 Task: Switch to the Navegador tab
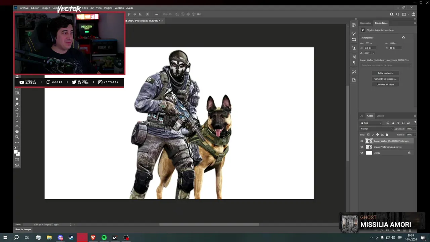point(365,23)
